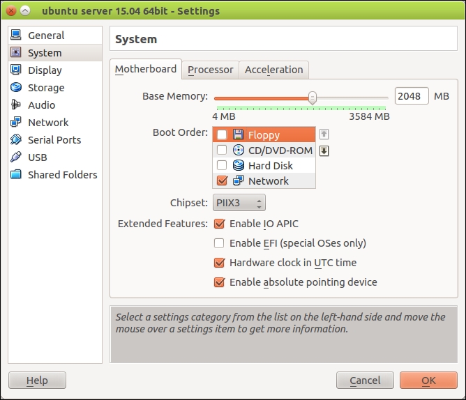
Task: Click the Shared Folders icon
Action: point(16,174)
